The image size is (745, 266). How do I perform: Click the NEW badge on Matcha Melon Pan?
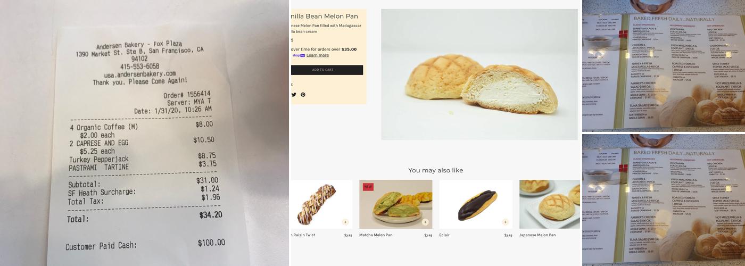pyautogui.click(x=368, y=187)
